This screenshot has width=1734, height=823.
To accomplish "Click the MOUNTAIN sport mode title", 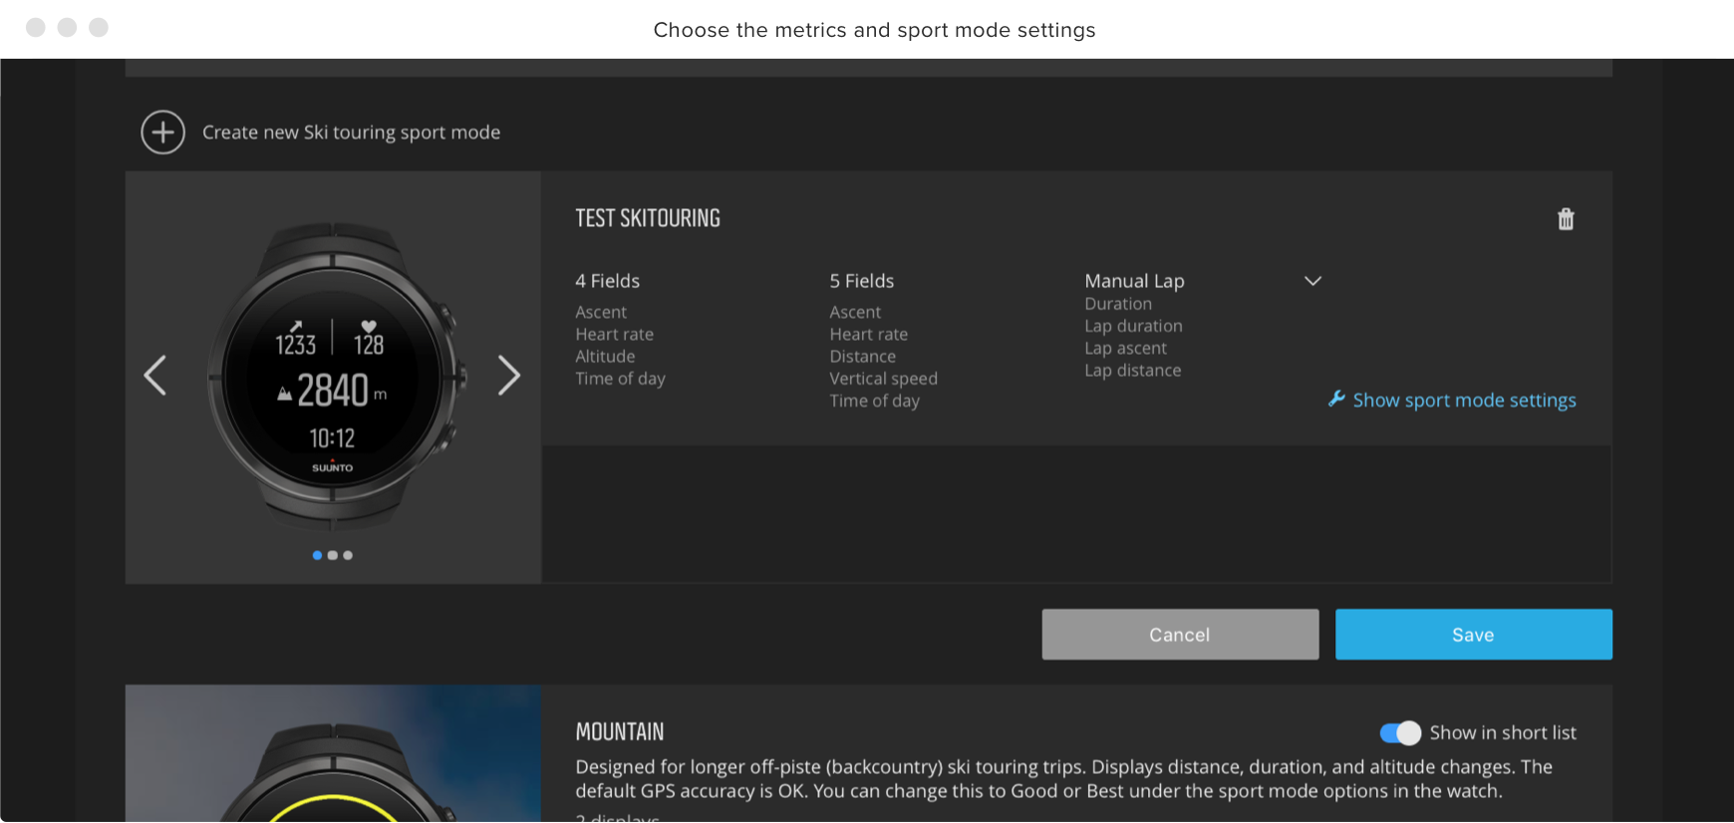I will (620, 732).
